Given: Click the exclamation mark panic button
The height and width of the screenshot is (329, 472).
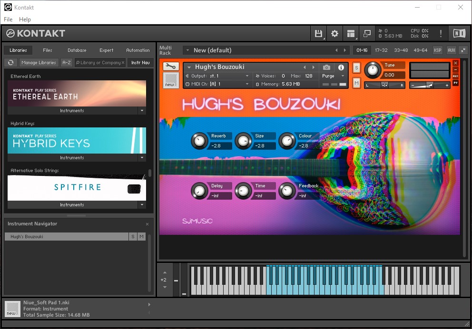Looking at the screenshot, I should [441, 33].
